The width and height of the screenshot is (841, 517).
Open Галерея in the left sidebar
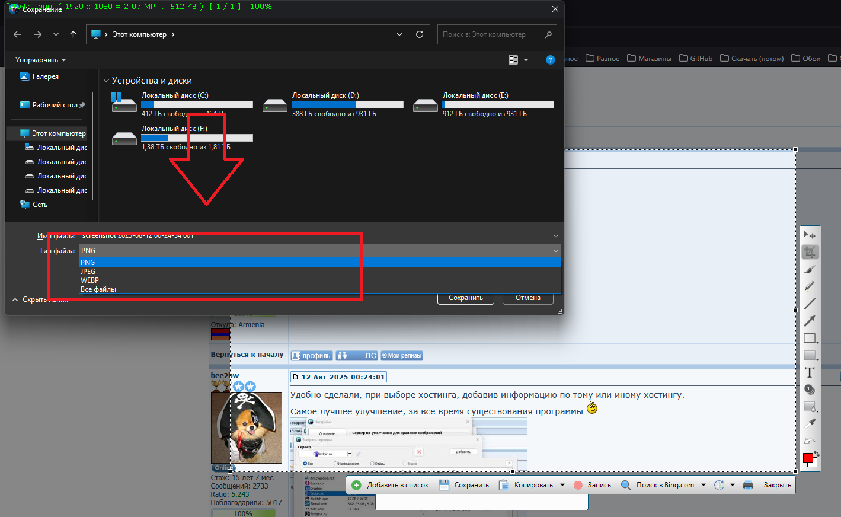tap(45, 76)
